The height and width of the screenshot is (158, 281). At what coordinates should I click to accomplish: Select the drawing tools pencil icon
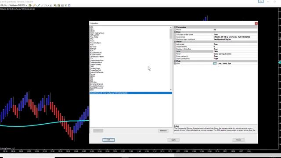34,5
